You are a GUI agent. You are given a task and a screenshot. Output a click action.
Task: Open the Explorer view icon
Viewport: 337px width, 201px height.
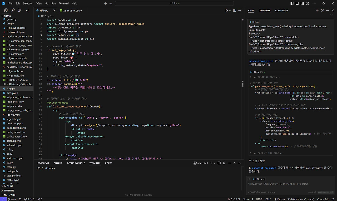pos(6,11)
